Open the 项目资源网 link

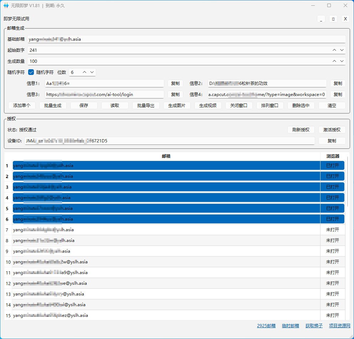(x=339, y=326)
